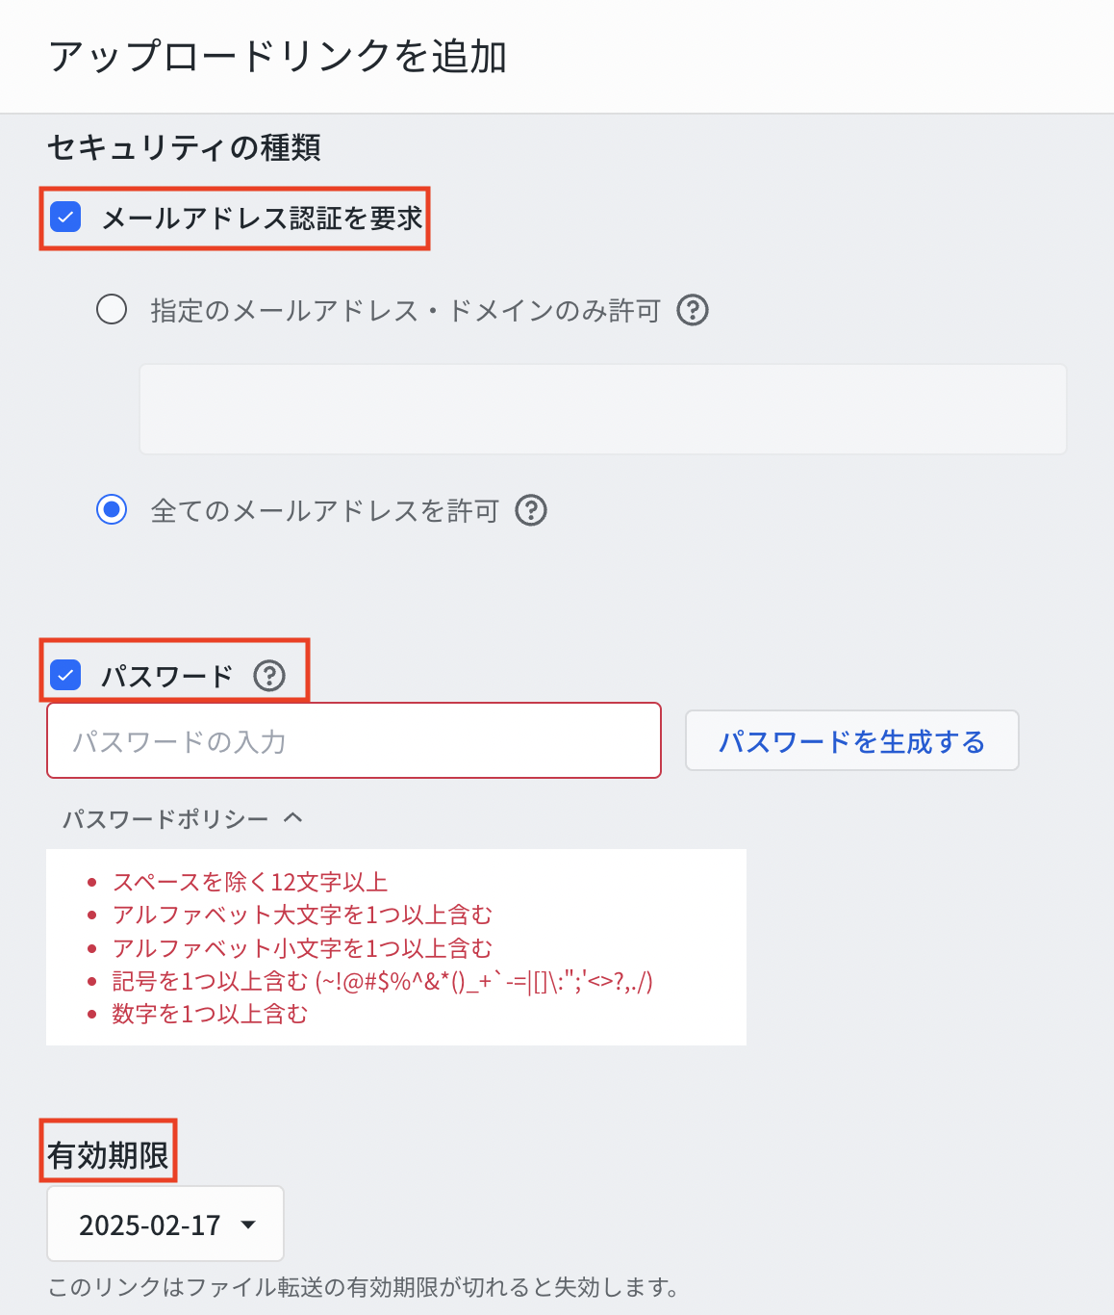Collapse the chevron beside パスワードポリシー
The image size is (1114, 1315).
coord(293,818)
